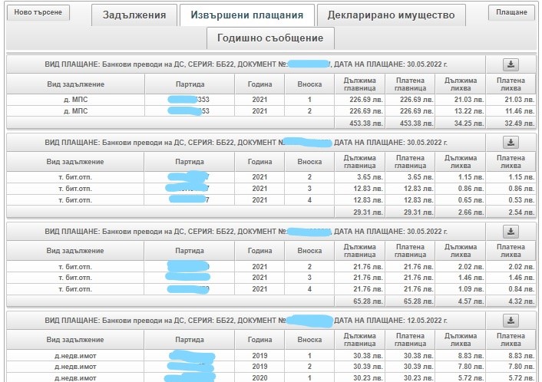Download the 12.05.2022 payment document
The height and width of the screenshot is (382, 542).
(x=511, y=321)
